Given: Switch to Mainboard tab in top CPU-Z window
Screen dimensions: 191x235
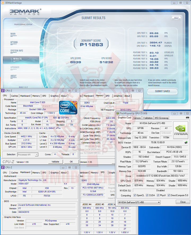Looking at the screenshot, I should [25, 96].
